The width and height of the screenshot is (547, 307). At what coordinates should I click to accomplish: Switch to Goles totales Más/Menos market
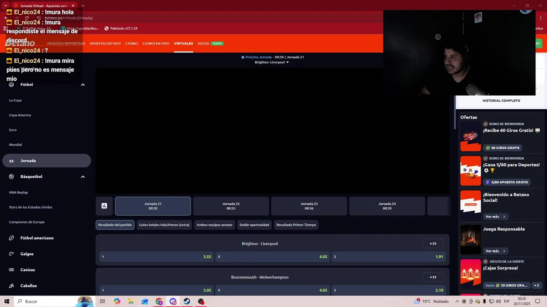[164, 225]
